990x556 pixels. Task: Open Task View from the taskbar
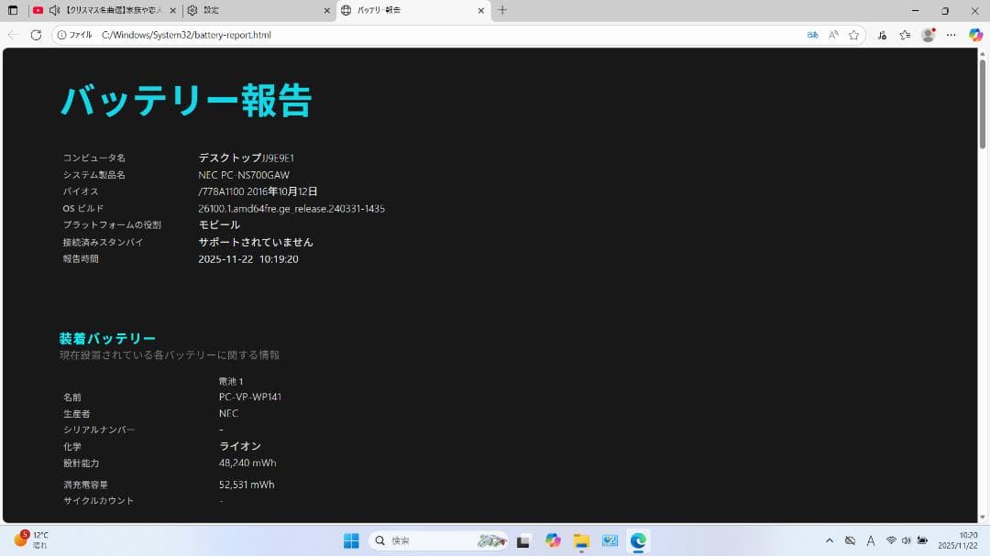pyautogui.click(x=522, y=541)
